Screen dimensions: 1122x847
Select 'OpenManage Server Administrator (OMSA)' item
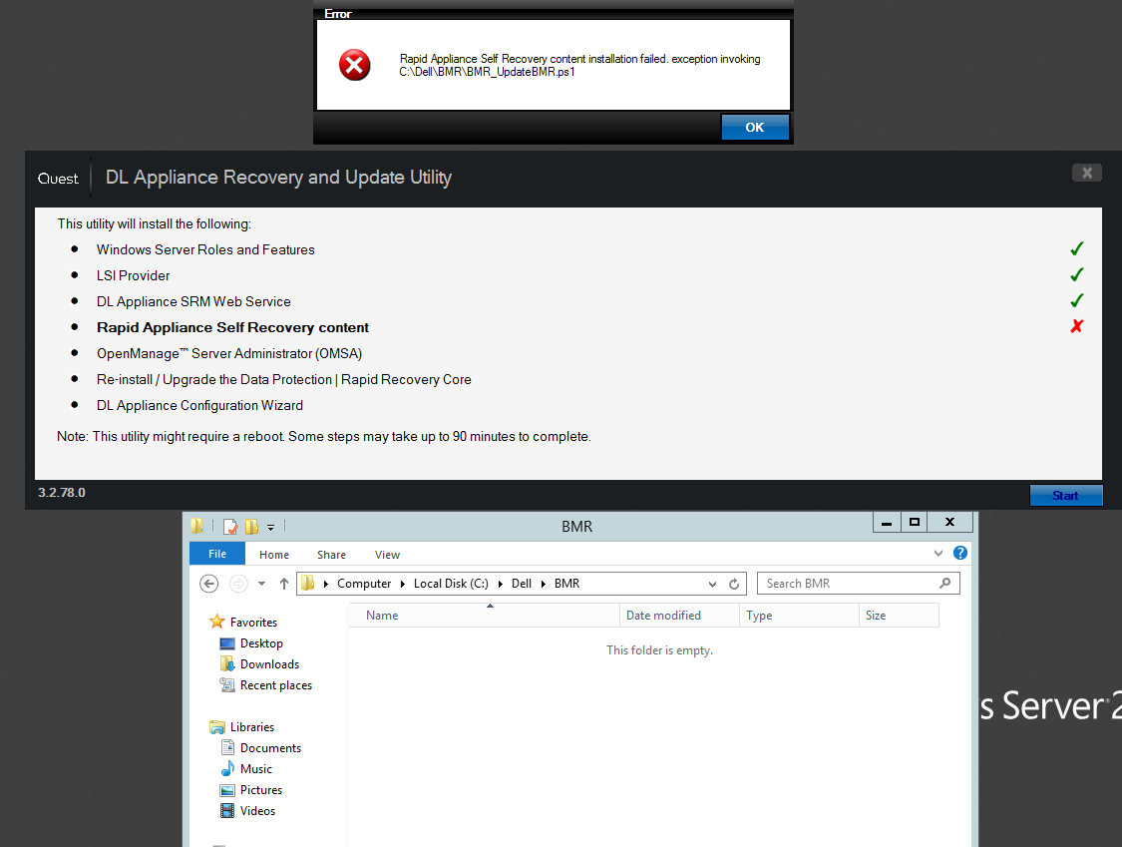pyautogui.click(x=229, y=354)
